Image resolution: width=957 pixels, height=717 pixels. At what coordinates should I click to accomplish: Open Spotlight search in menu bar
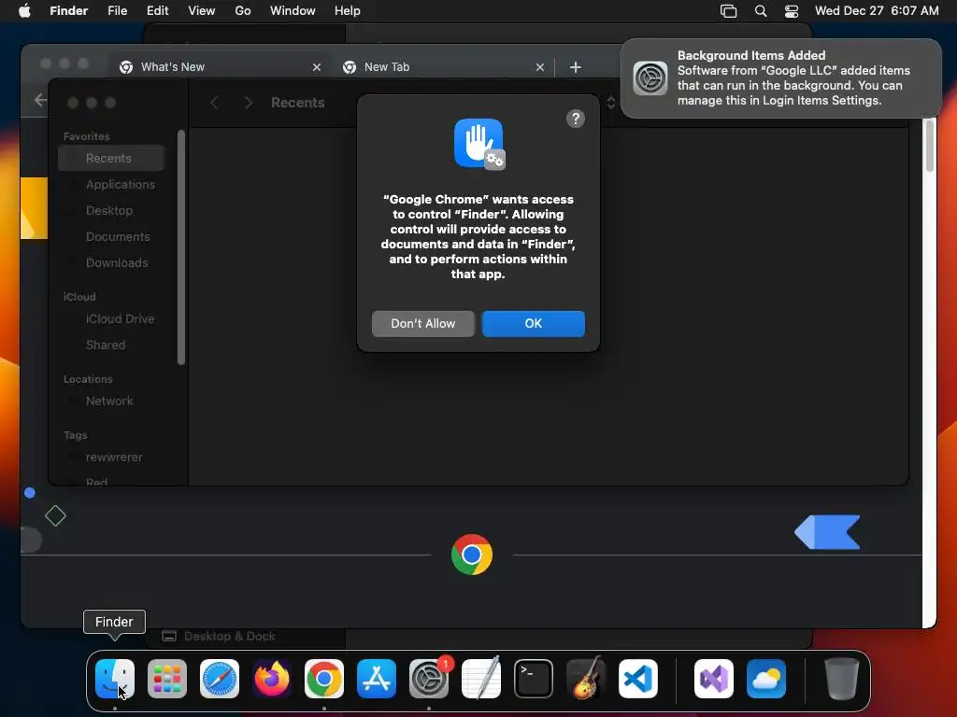tap(761, 11)
